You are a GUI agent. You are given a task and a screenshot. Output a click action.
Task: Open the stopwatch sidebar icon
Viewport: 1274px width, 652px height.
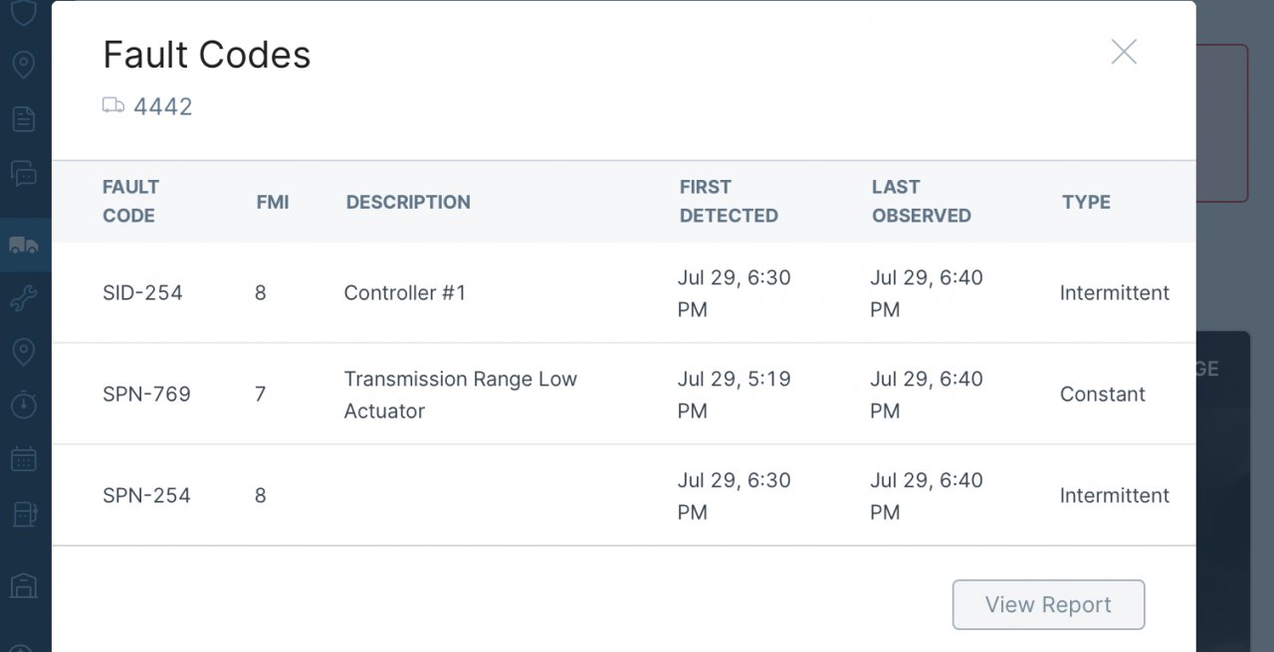tap(24, 405)
